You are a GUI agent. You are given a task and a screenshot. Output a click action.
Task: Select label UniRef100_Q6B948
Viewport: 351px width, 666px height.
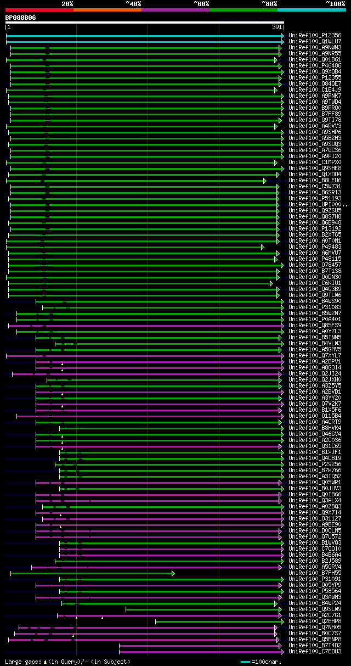tap(315, 222)
